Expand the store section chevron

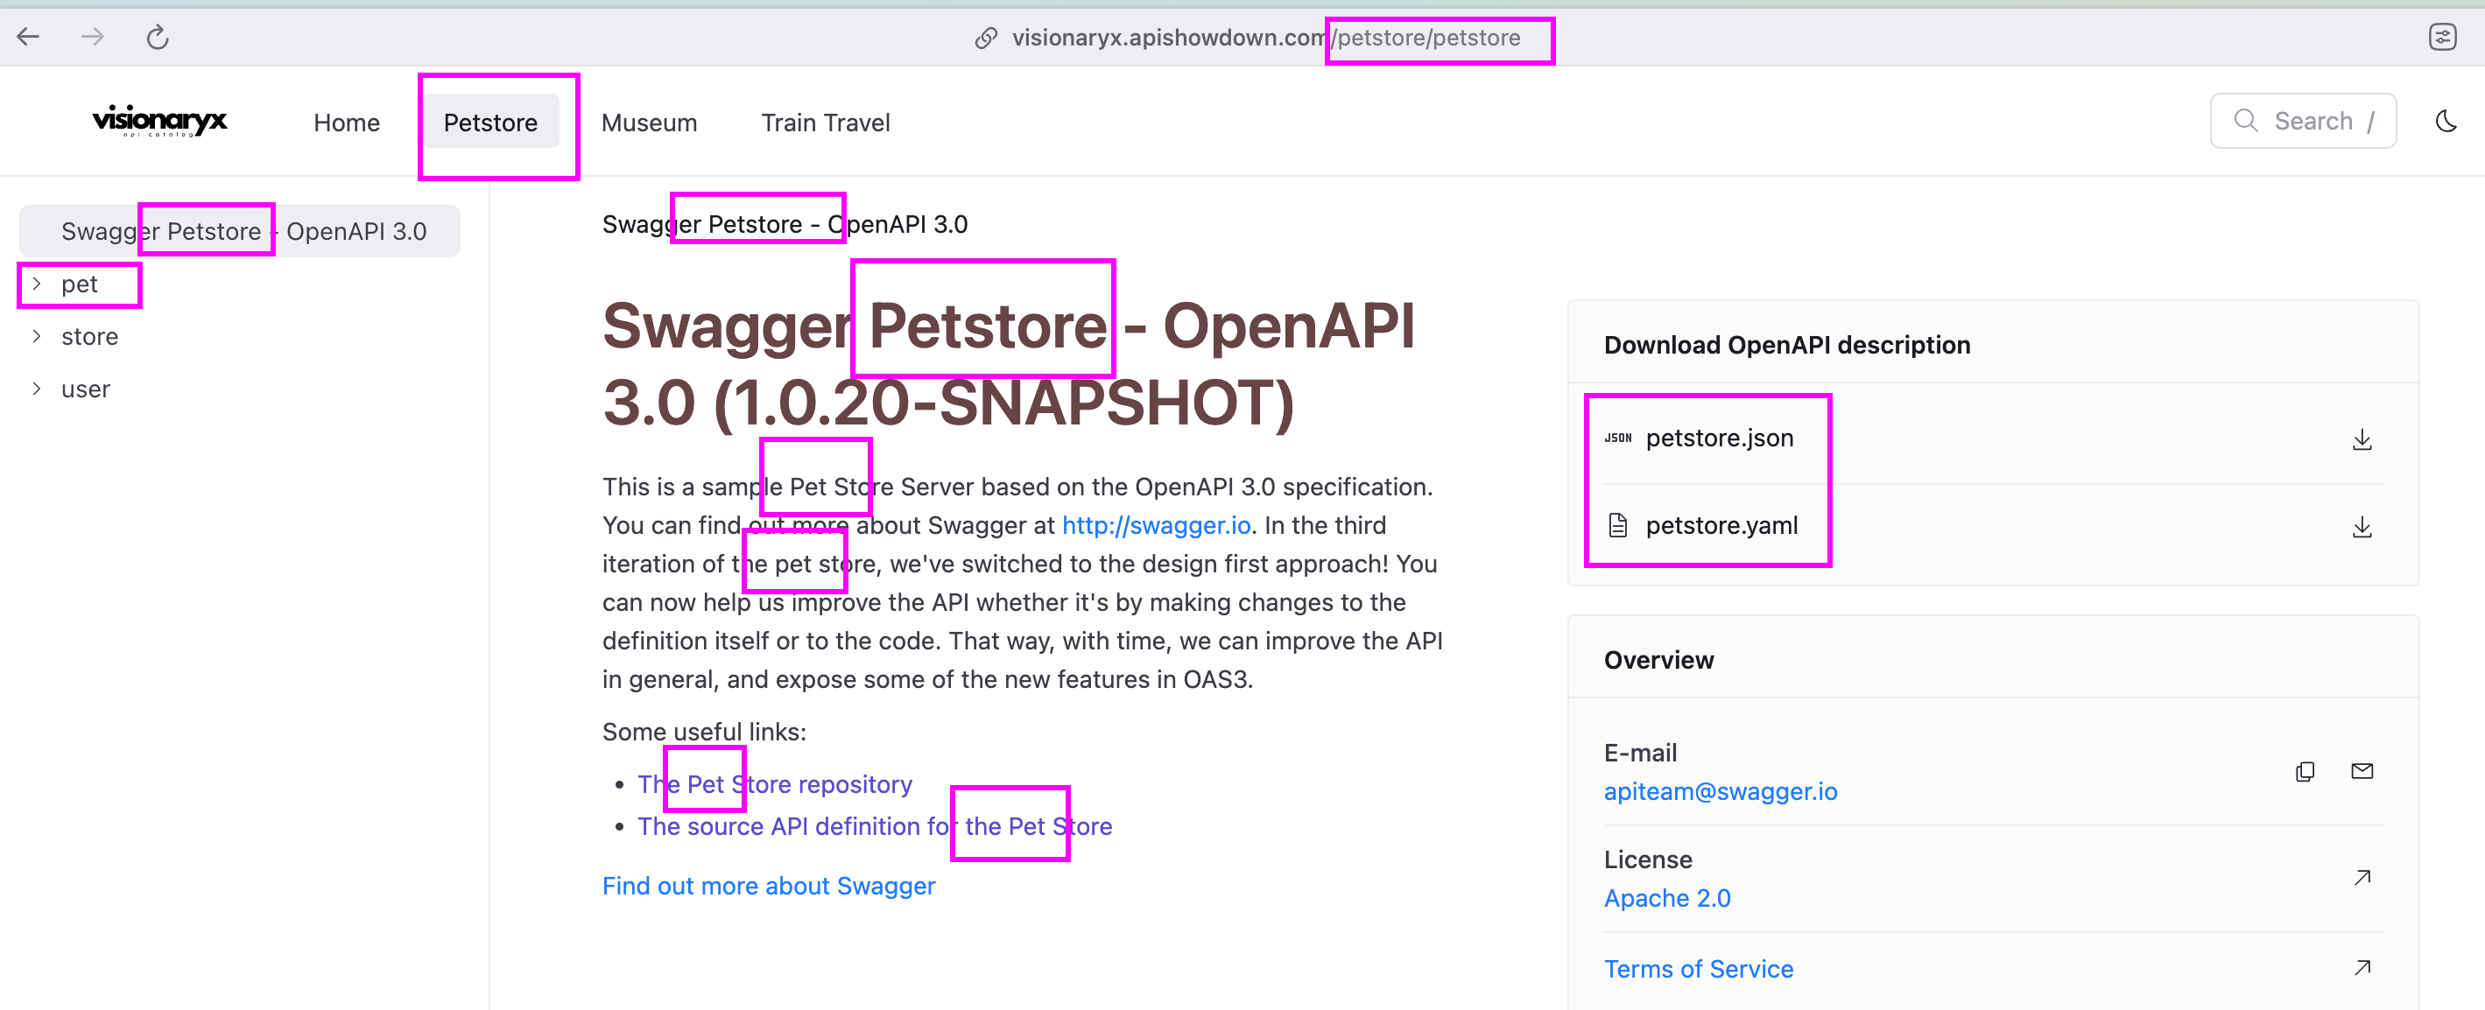pyautogui.click(x=37, y=336)
